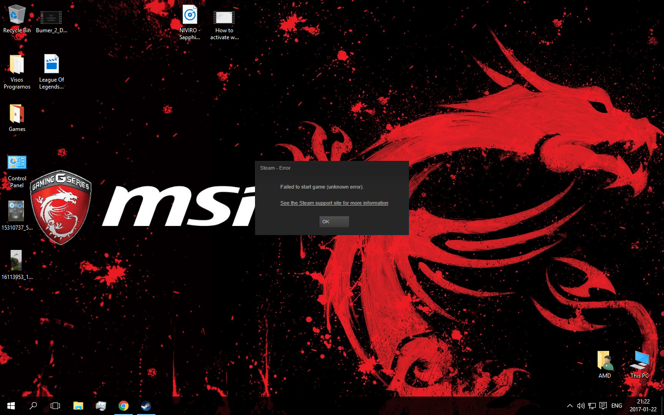Switch to Steam on the taskbar
This screenshot has height=415, width=664.
click(146, 406)
